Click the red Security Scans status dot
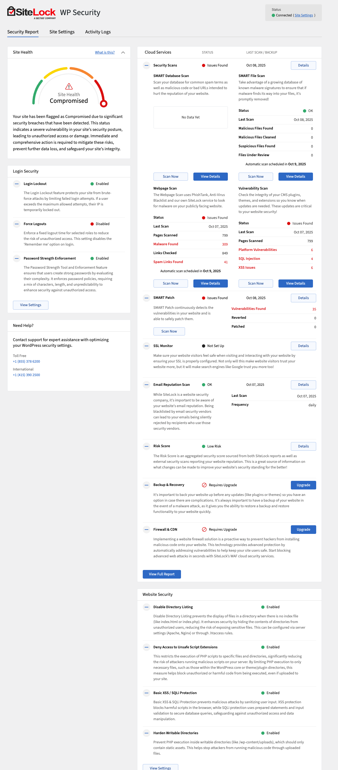 click(203, 65)
